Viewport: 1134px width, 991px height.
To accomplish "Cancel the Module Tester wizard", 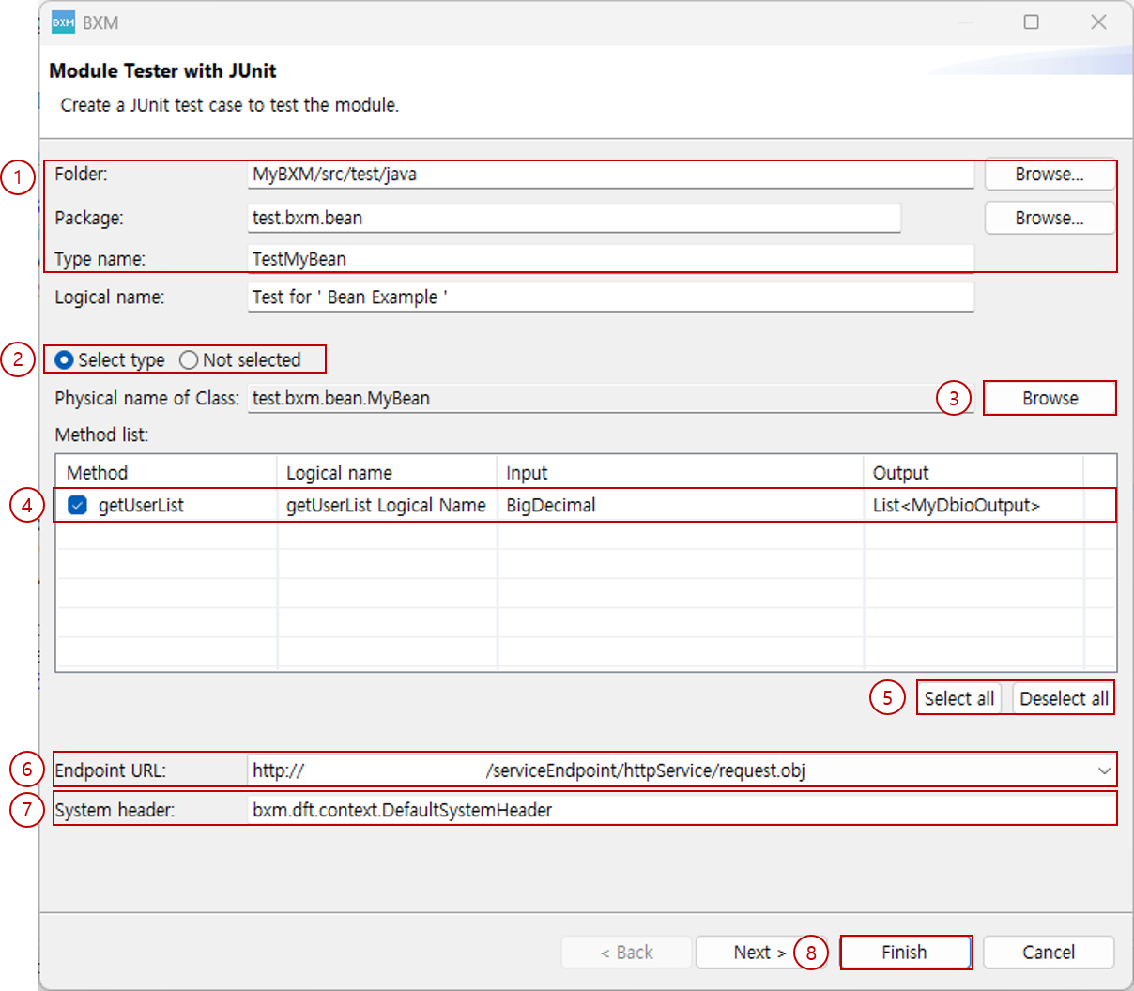I will click(1048, 953).
